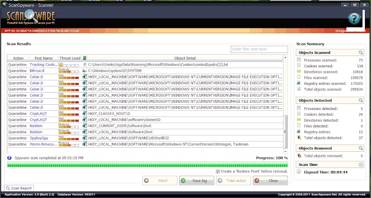Click the Unregistered Version label
Viewport: 371px width, 198px height.
351,31
